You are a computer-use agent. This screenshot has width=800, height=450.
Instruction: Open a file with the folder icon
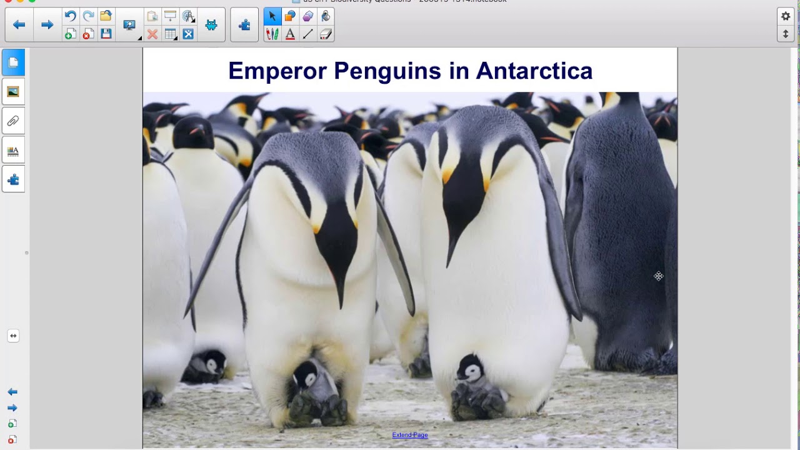(x=106, y=16)
